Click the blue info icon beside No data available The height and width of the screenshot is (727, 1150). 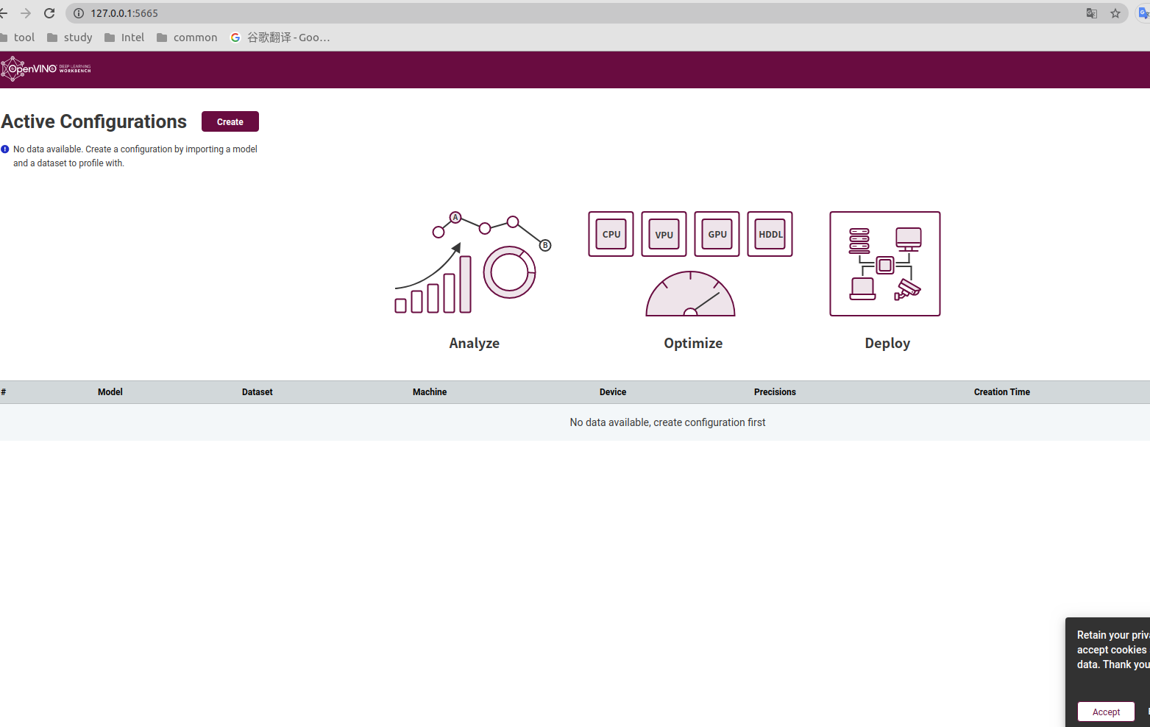[x=5, y=149]
